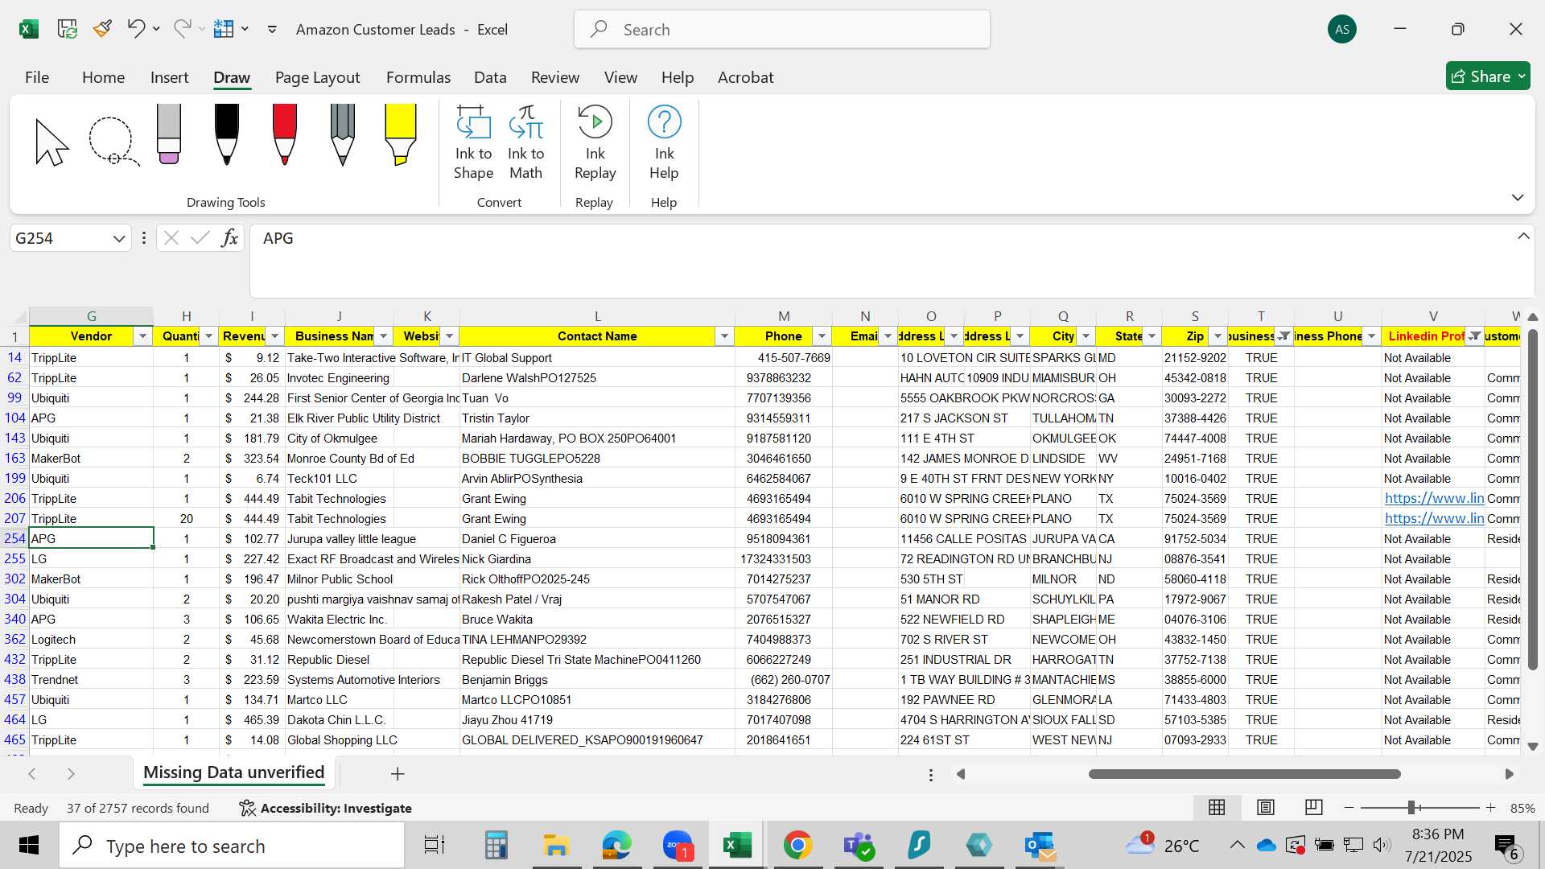Click the table grid quick access icon
The image size is (1545, 869).
[x=224, y=29]
